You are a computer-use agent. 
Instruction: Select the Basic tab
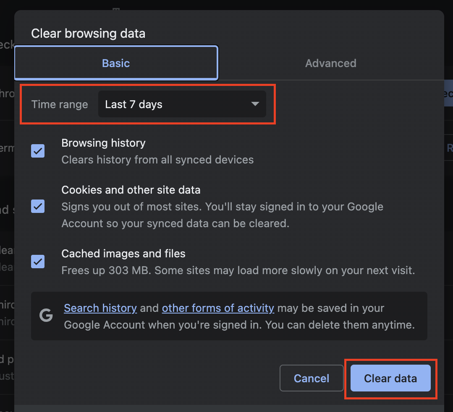pyautogui.click(x=116, y=63)
